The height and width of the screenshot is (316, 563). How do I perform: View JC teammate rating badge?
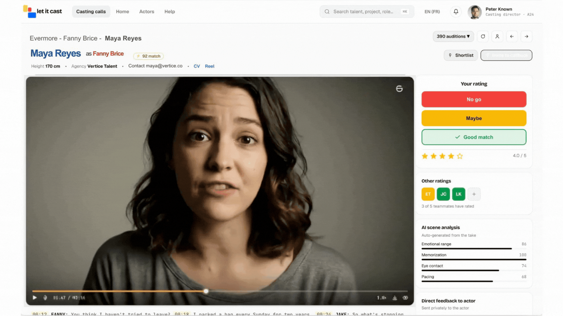click(443, 194)
